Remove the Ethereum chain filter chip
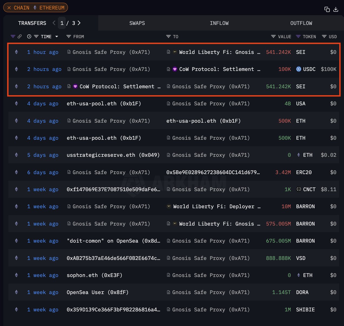344x326 pixels. click(9, 8)
